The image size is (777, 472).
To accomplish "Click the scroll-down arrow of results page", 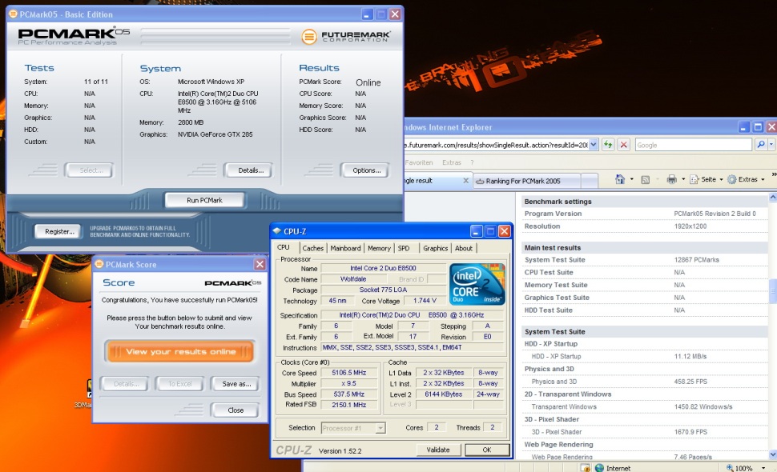I will coord(772,454).
